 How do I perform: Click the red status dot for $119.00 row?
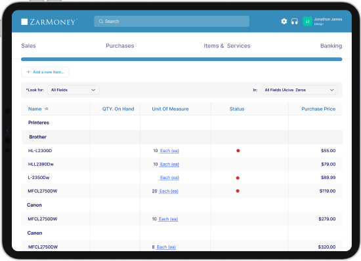238,191
